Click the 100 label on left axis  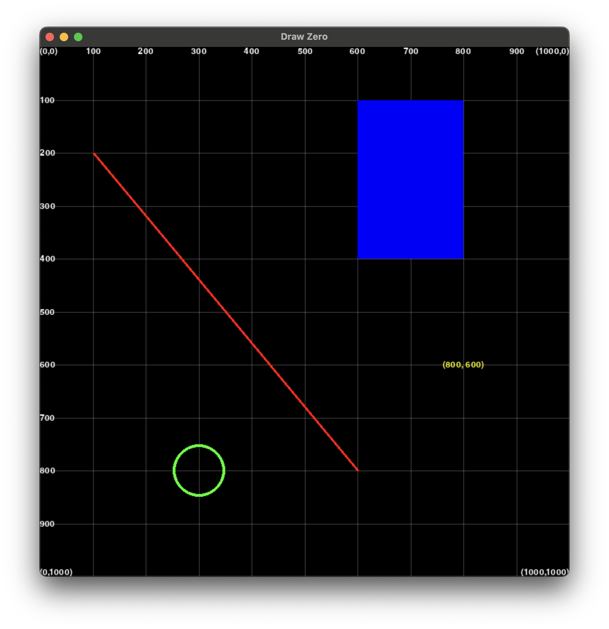pyautogui.click(x=47, y=101)
